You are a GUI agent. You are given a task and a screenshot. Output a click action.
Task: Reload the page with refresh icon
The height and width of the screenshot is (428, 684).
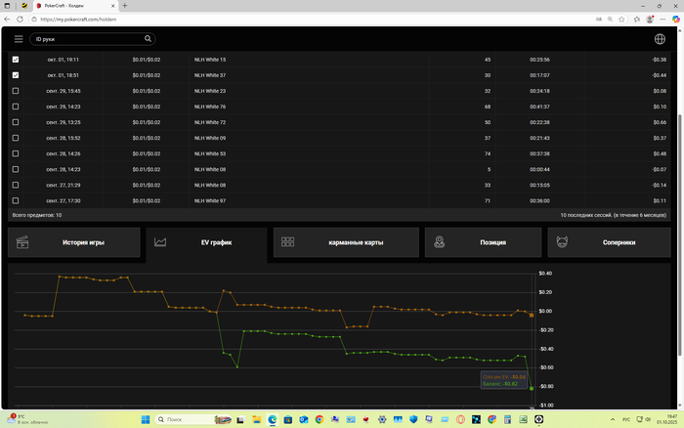(x=20, y=20)
